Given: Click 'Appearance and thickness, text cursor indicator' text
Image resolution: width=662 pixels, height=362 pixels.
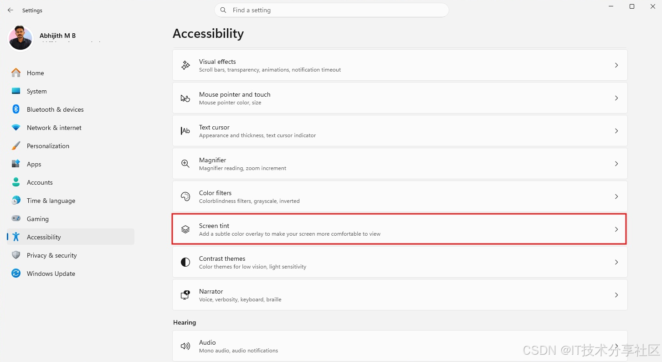Looking at the screenshot, I should click(257, 135).
